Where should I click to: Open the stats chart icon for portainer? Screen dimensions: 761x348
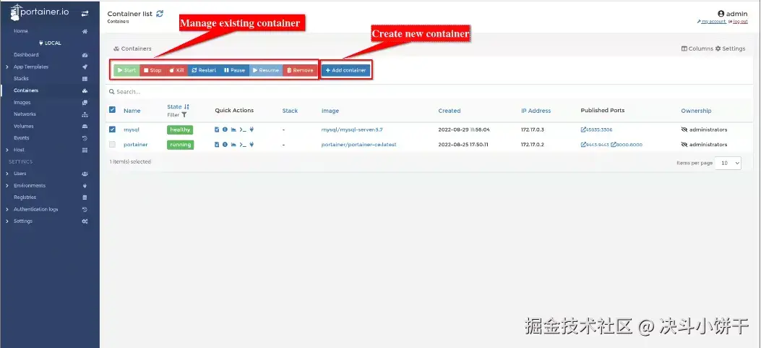pyautogui.click(x=233, y=145)
